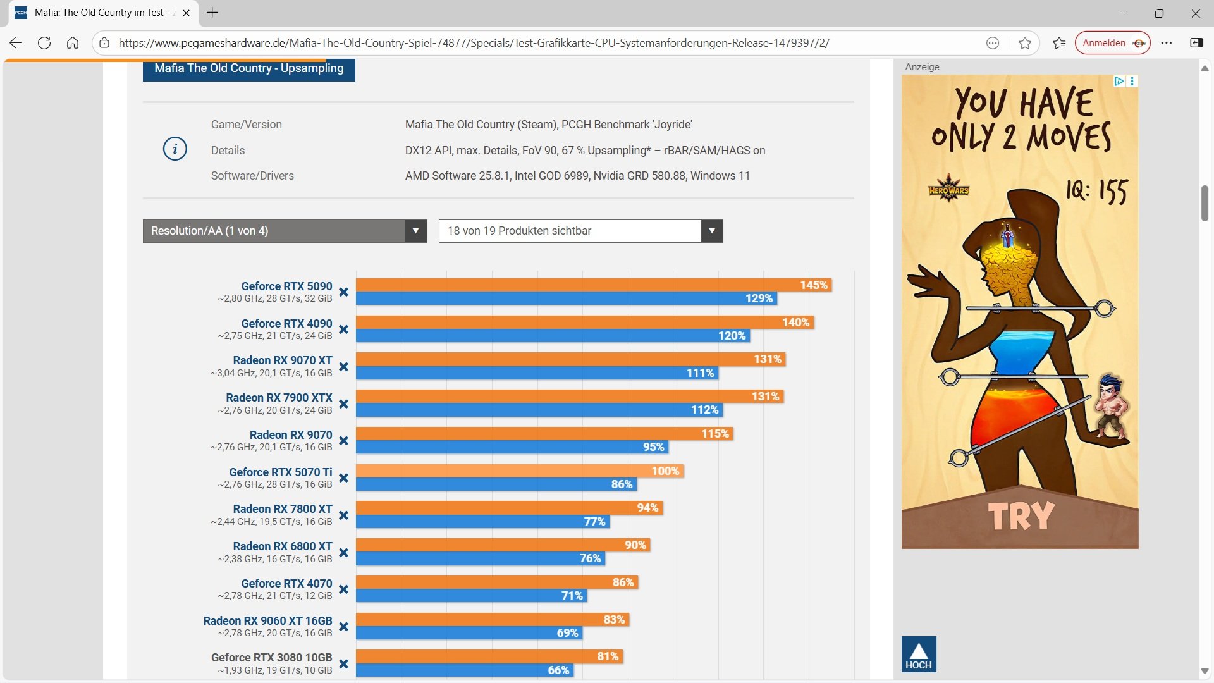This screenshot has width=1214, height=683.
Task: Click the URL address field
Action: [474, 43]
